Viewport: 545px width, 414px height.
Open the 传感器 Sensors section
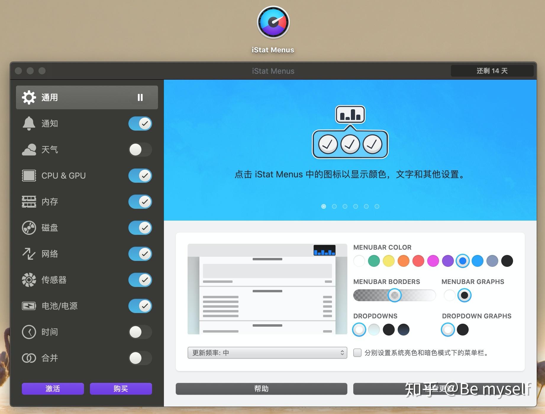[87, 280]
